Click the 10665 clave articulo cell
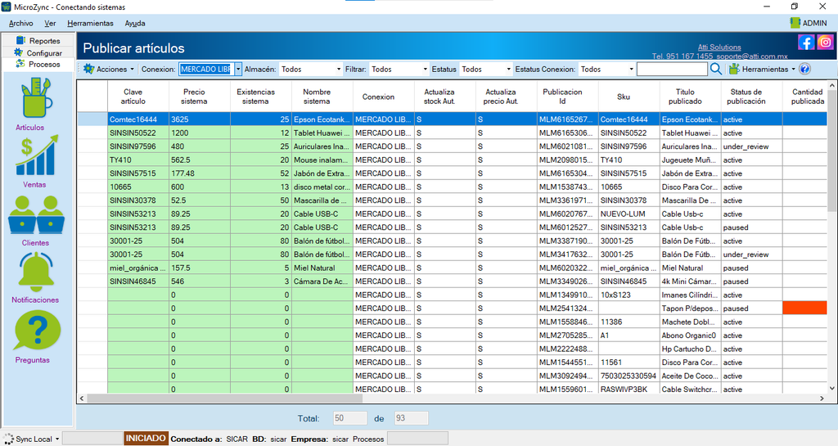 (138, 187)
